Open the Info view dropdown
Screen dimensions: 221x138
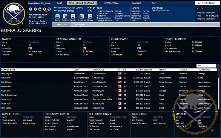coord(208,66)
